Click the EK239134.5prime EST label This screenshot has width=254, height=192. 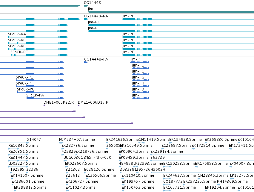[167, 152]
